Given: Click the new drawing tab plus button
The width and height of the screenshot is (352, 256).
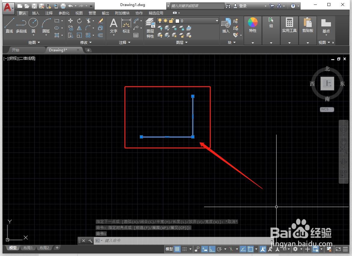Looking at the screenshot, I should click(88, 50).
